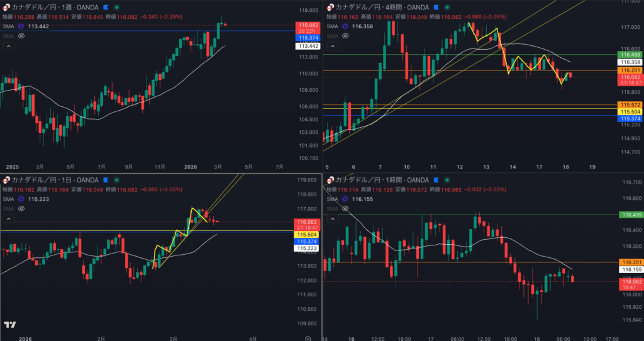This screenshot has height=341, width=644.
Task: Click the TradingView logo in daily chart
Action: 9,325
